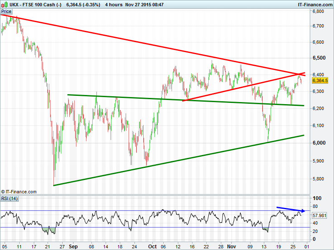Click the 06 date label on time axis
The width and height of the screenshot is (334, 250).
tap(163, 247)
